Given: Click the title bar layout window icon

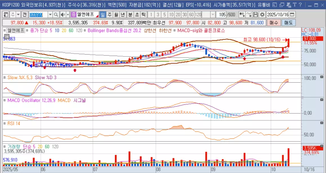Looking at the screenshot, I should coord(275,4).
